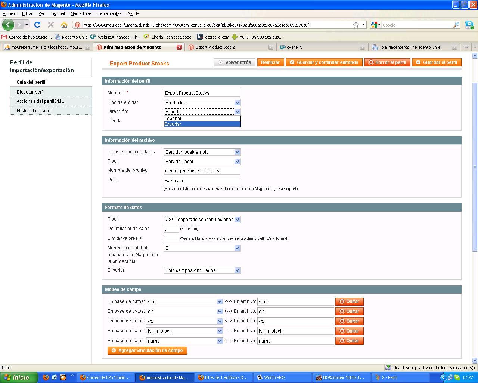Click the Reiniciar button
478x383 pixels.
[x=270, y=62]
